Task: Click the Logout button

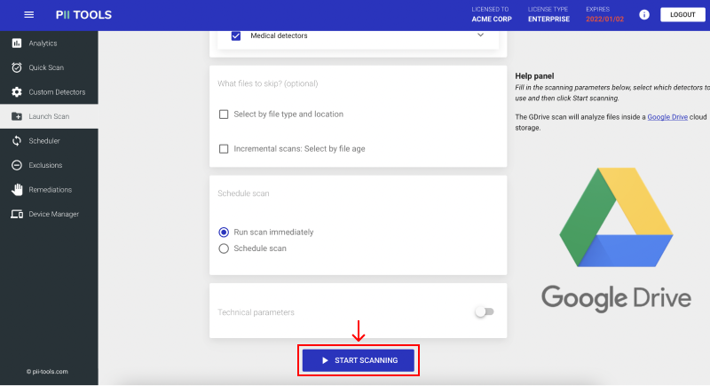Action: [x=682, y=14]
